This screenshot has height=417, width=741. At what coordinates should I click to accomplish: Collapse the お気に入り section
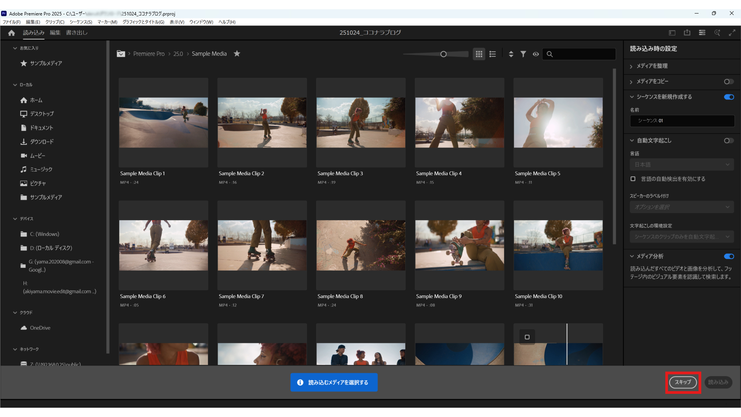coord(15,48)
